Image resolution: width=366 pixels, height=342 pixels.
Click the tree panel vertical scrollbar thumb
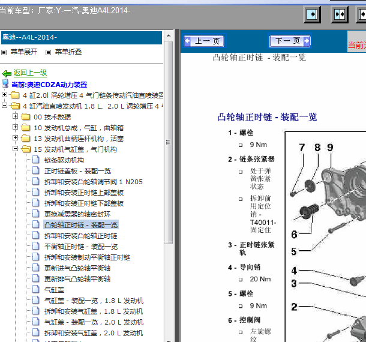[168, 142]
